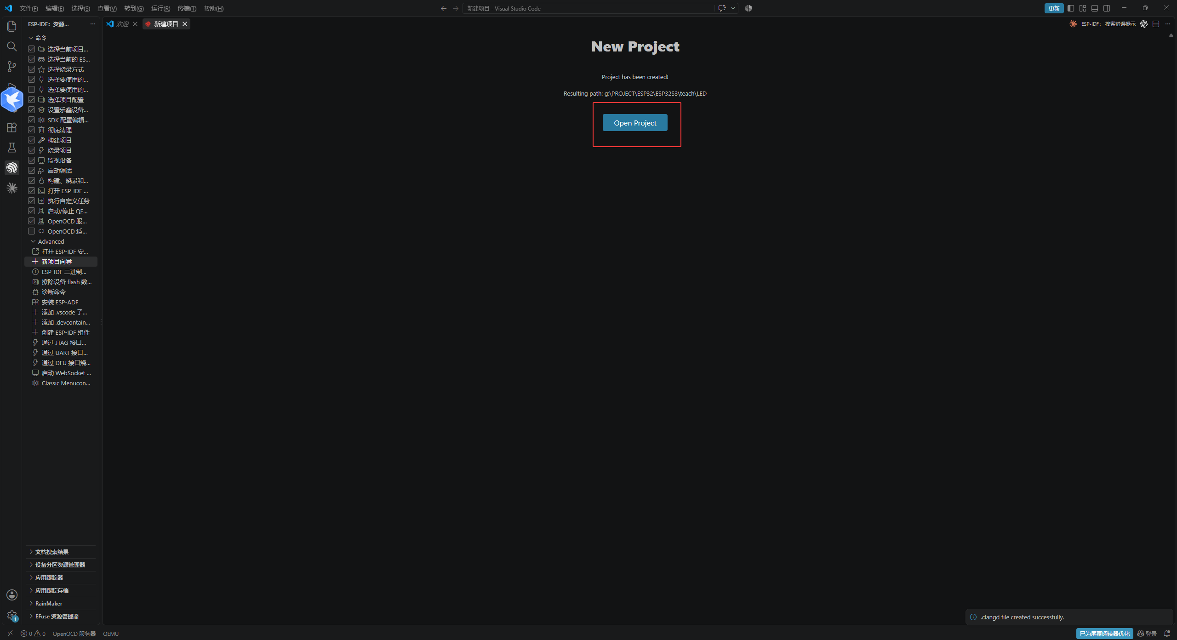Click the errors and warnings status indicator

coord(33,634)
